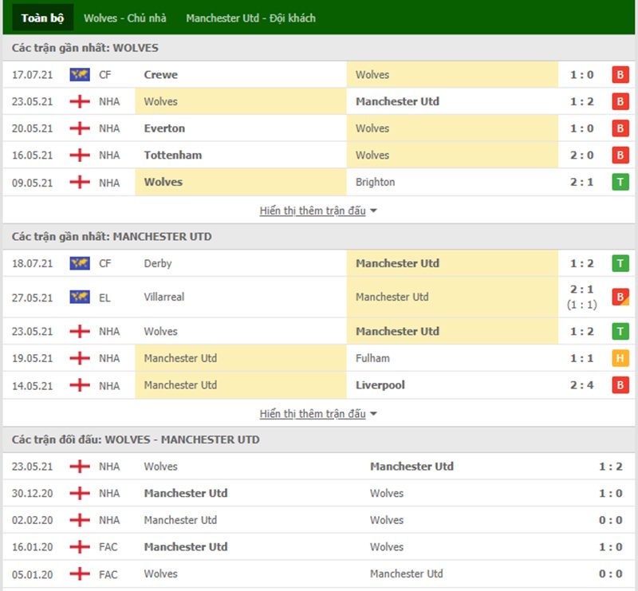Viewport: 638px width, 591px height.
Task: Click England flag on 05.01.20 FAC row
Action: coord(80,574)
